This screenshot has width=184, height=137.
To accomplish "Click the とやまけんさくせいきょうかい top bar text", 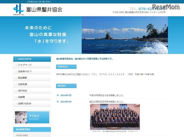I will click(39, 2).
